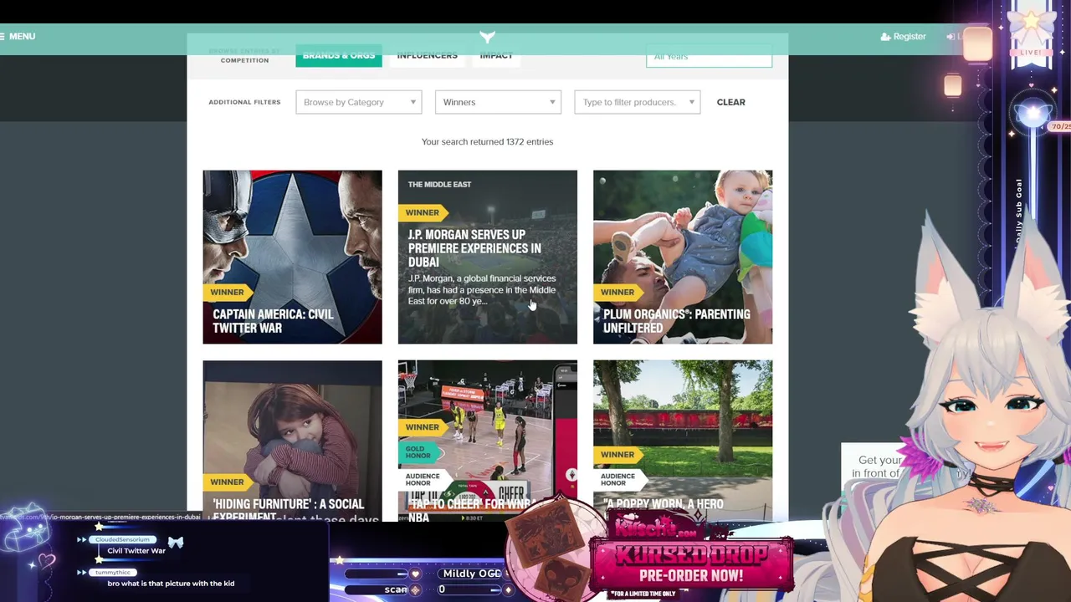Screen dimensions: 1071x602
Task: Open the Captain America: Civil Twitter War entry
Action: pos(292,257)
